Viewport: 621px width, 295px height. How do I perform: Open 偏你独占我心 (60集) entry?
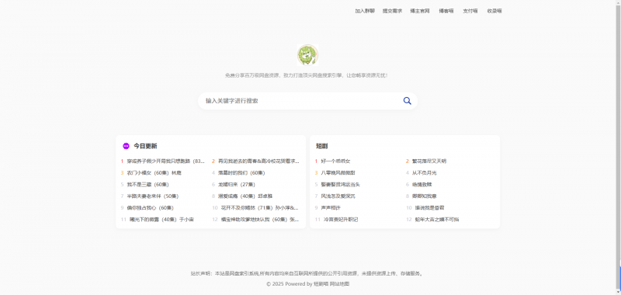[150, 207]
